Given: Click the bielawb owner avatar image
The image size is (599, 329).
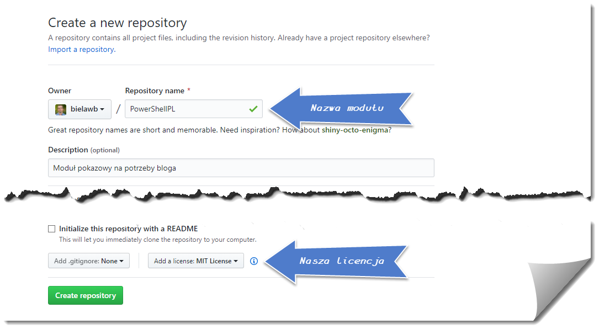Looking at the screenshot, I should (61, 109).
